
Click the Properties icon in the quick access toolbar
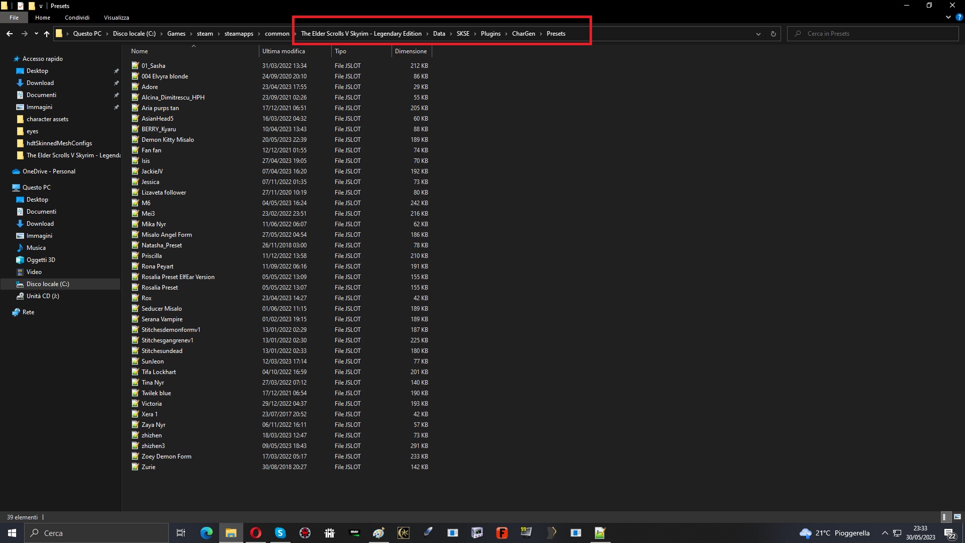coord(21,6)
